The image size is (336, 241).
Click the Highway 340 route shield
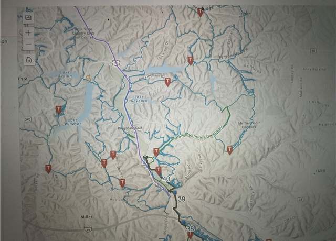[x=27, y=119]
